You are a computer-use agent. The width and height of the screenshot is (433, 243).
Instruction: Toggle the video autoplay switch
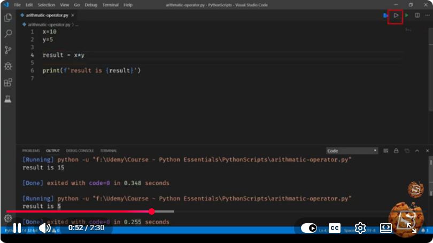tap(309, 228)
